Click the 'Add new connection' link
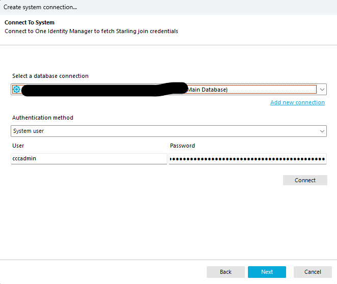 tap(297, 102)
